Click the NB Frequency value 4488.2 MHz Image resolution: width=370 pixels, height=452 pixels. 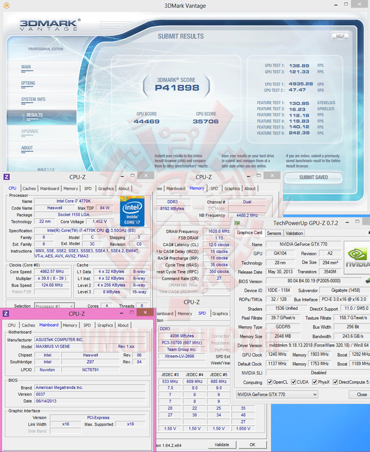(x=247, y=215)
